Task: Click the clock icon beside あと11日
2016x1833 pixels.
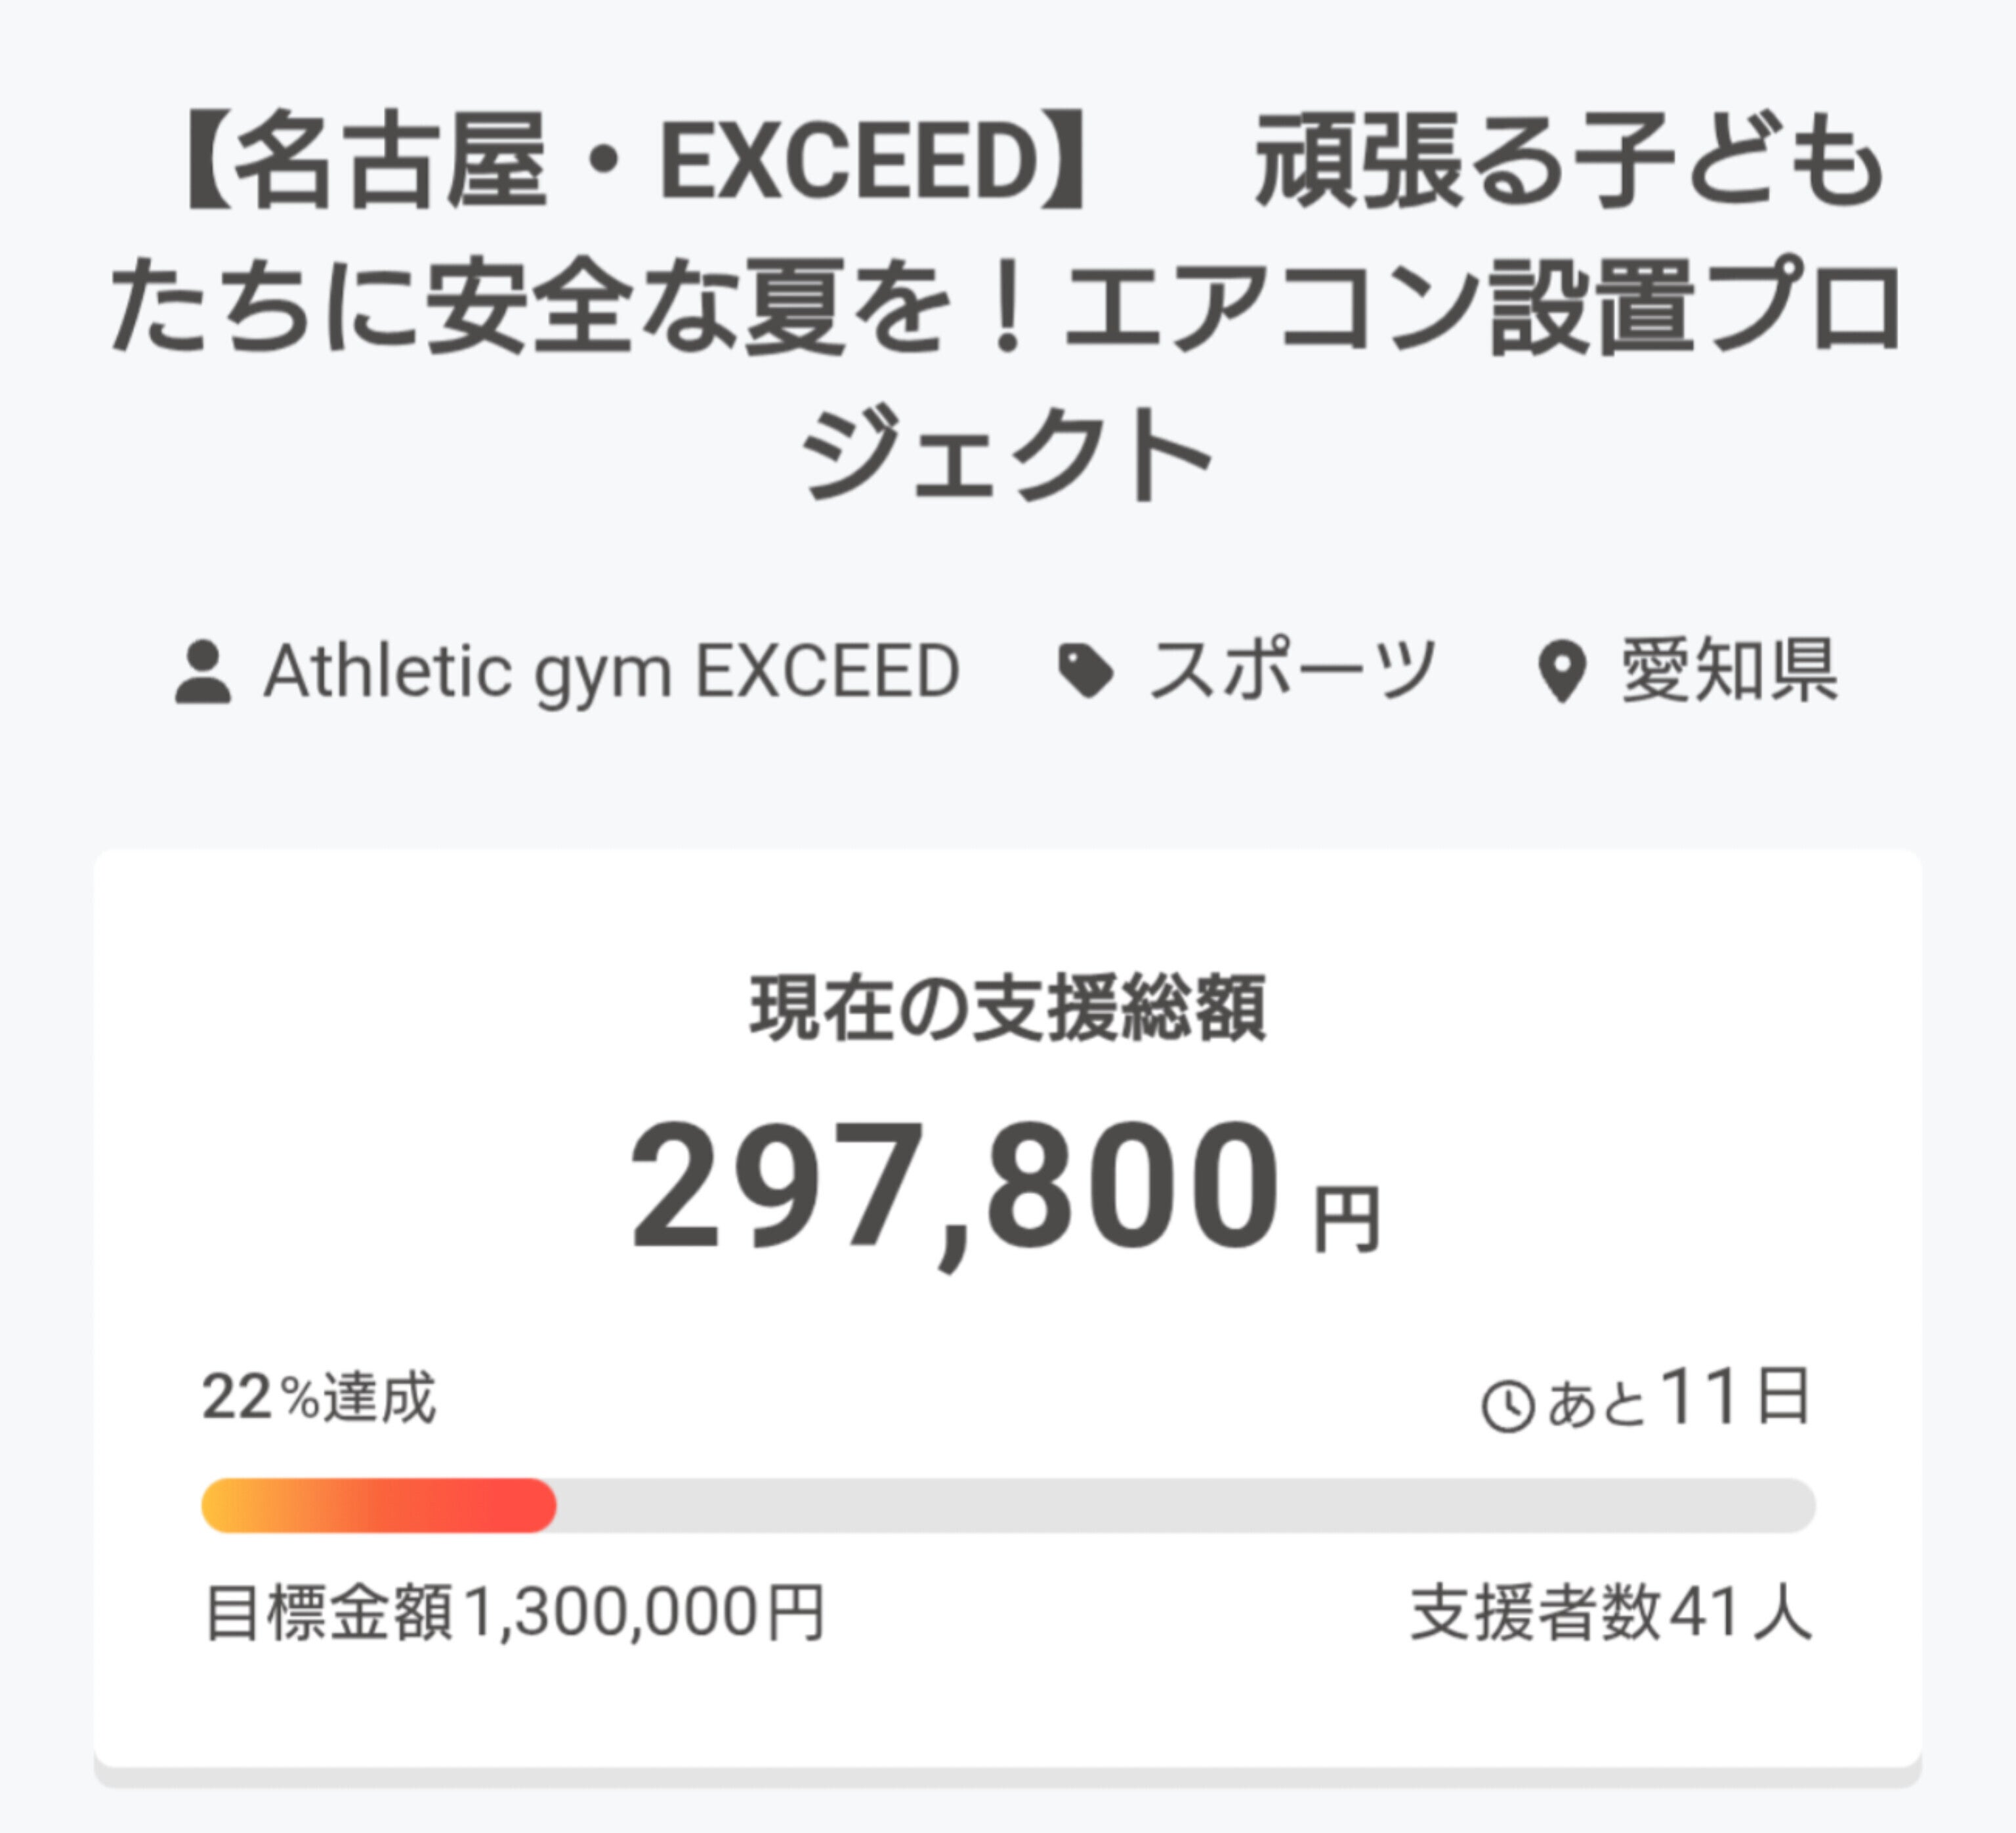Action: coord(1507,1406)
